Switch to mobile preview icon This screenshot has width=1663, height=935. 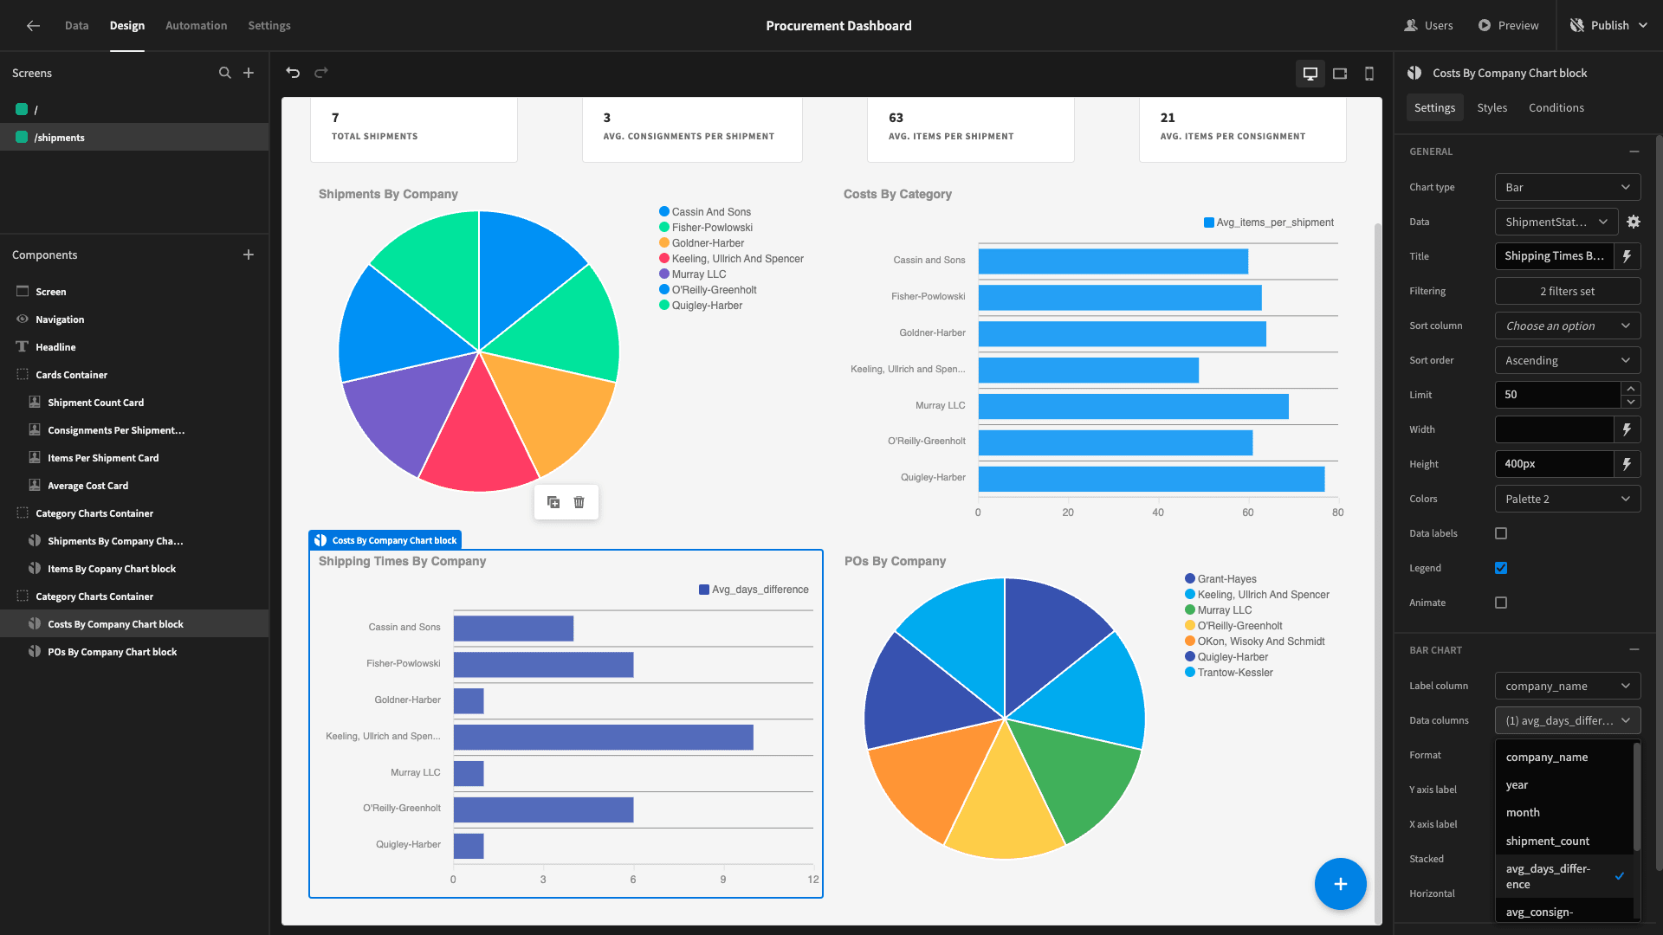click(x=1369, y=74)
